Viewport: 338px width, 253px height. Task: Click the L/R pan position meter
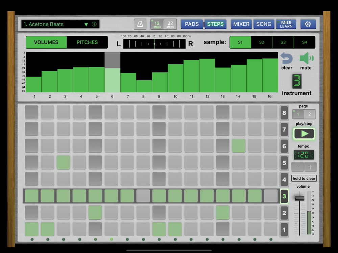pyautogui.click(x=154, y=44)
